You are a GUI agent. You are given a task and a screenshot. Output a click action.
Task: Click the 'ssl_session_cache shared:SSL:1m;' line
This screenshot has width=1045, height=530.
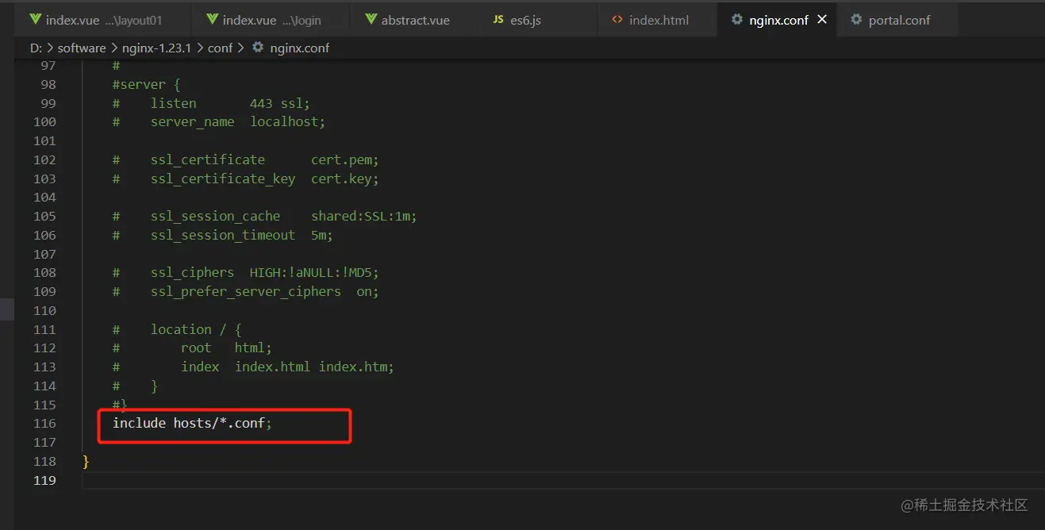coord(264,216)
